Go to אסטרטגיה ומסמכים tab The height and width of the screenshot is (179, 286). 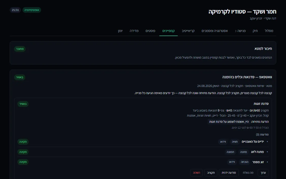[x=214, y=31]
